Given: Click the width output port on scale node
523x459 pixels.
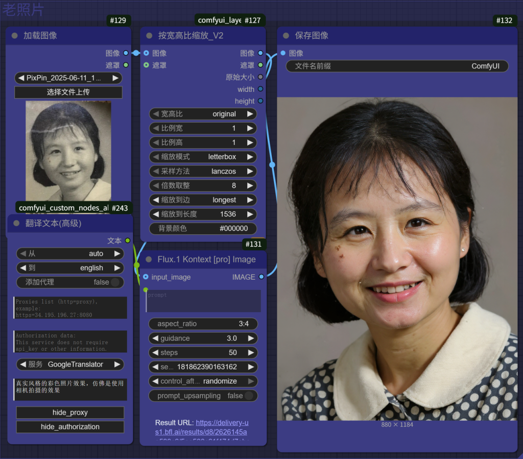Looking at the screenshot, I should coord(260,89).
